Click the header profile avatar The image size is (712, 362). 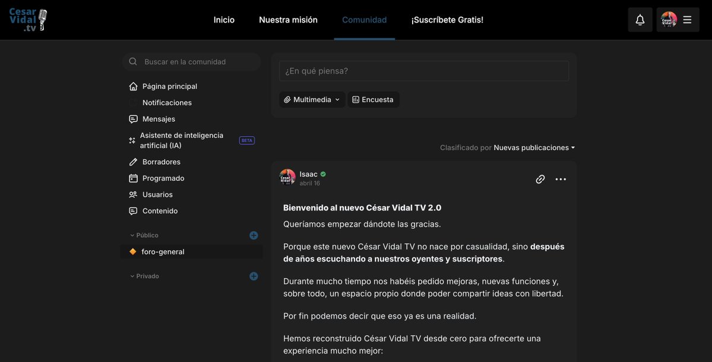pyautogui.click(x=669, y=20)
